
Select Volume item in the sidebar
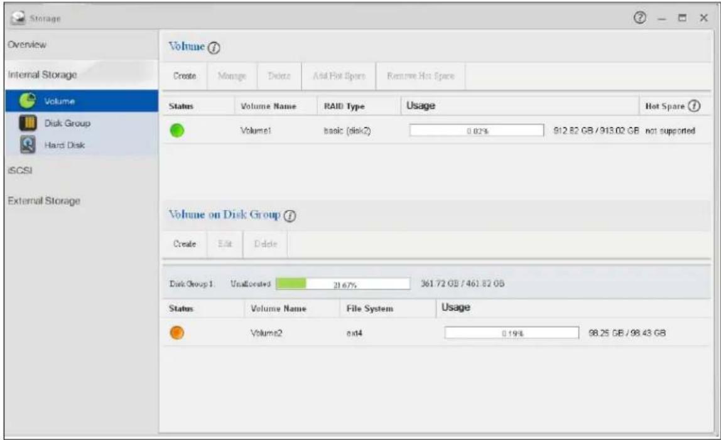pyautogui.click(x=82, y=100)
